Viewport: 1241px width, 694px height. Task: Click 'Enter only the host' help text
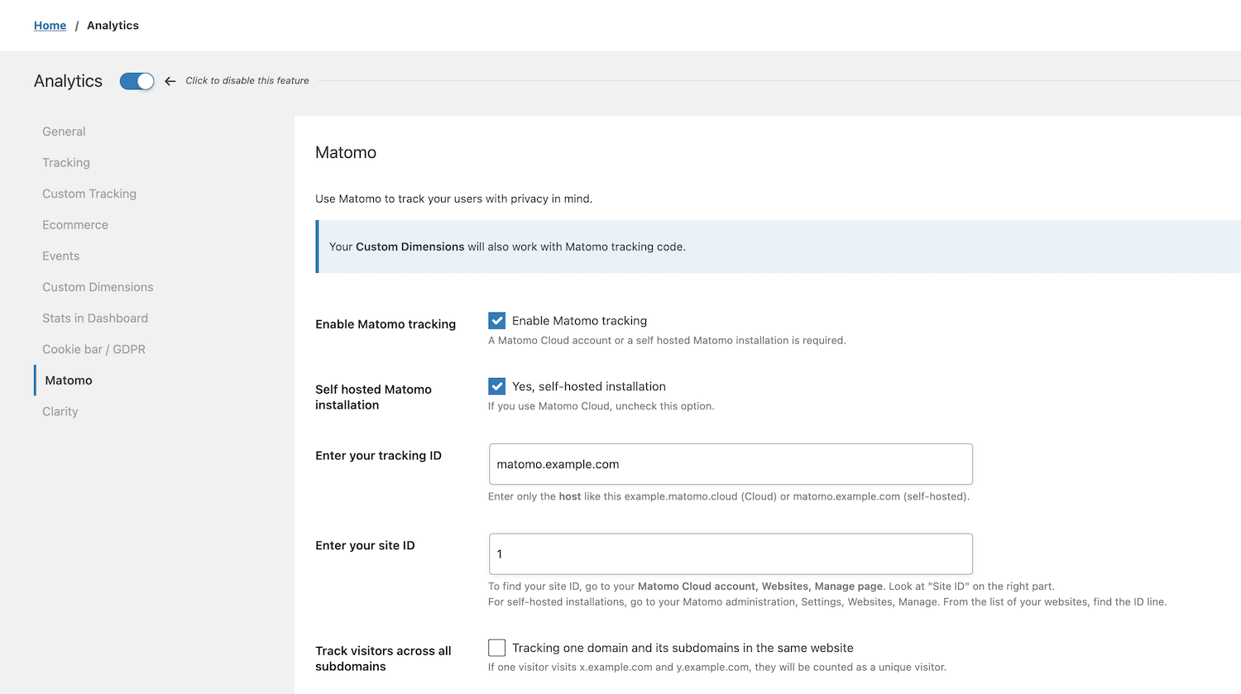tap(729, 497)
